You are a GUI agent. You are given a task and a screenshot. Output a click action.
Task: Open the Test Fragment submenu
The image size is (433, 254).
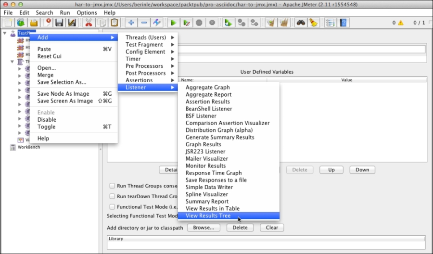[x=148, y=44]
